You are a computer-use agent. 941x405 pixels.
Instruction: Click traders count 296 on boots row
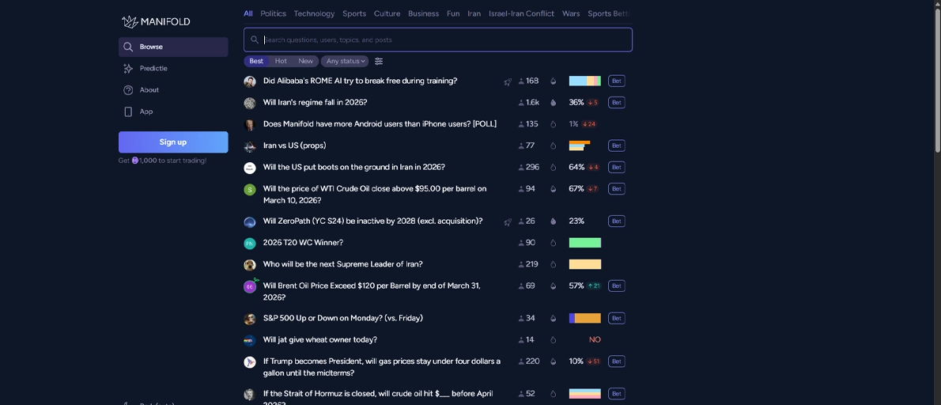529,167
